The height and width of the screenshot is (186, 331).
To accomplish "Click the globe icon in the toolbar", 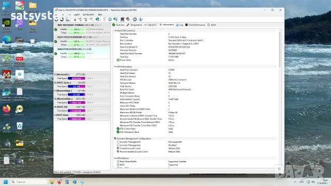I will coord(97,20).
